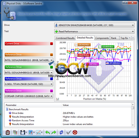The width and height of the screenshot is (139, 138).
Task: Open the INTEL SSDSA2MH080G1G reference drive dropdown
Action: click(x=29, y=60)
